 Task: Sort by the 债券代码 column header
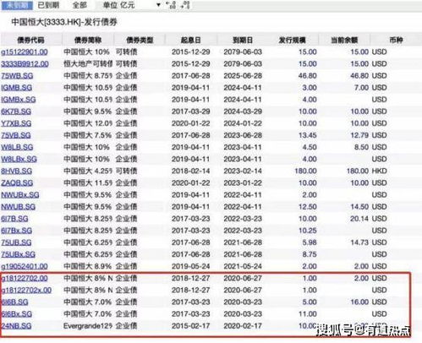30,40
